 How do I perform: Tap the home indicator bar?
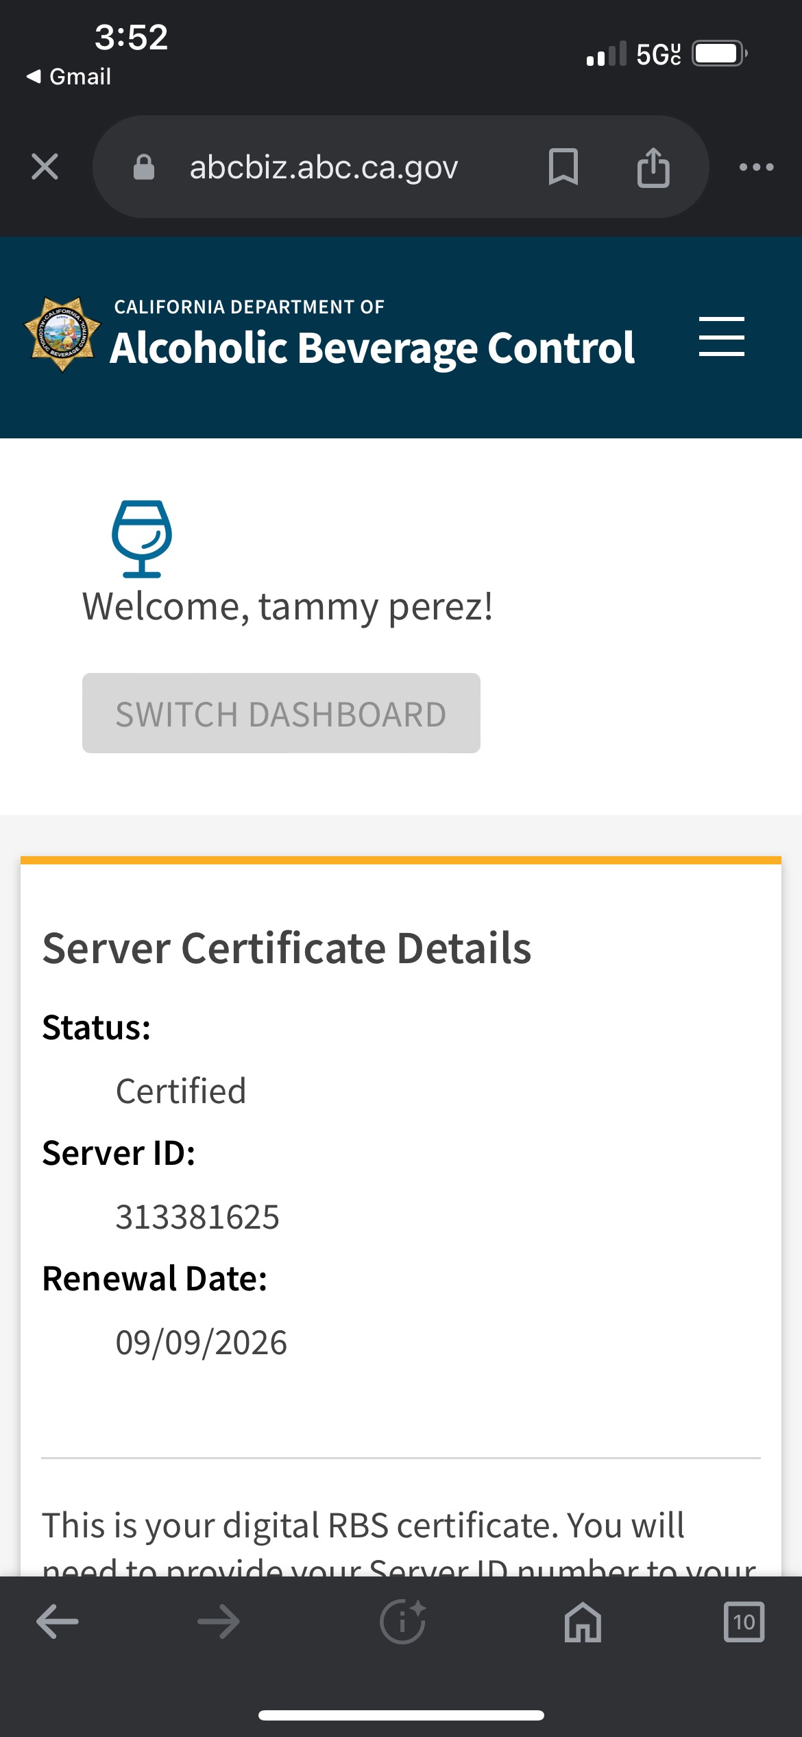(401, 1715)
